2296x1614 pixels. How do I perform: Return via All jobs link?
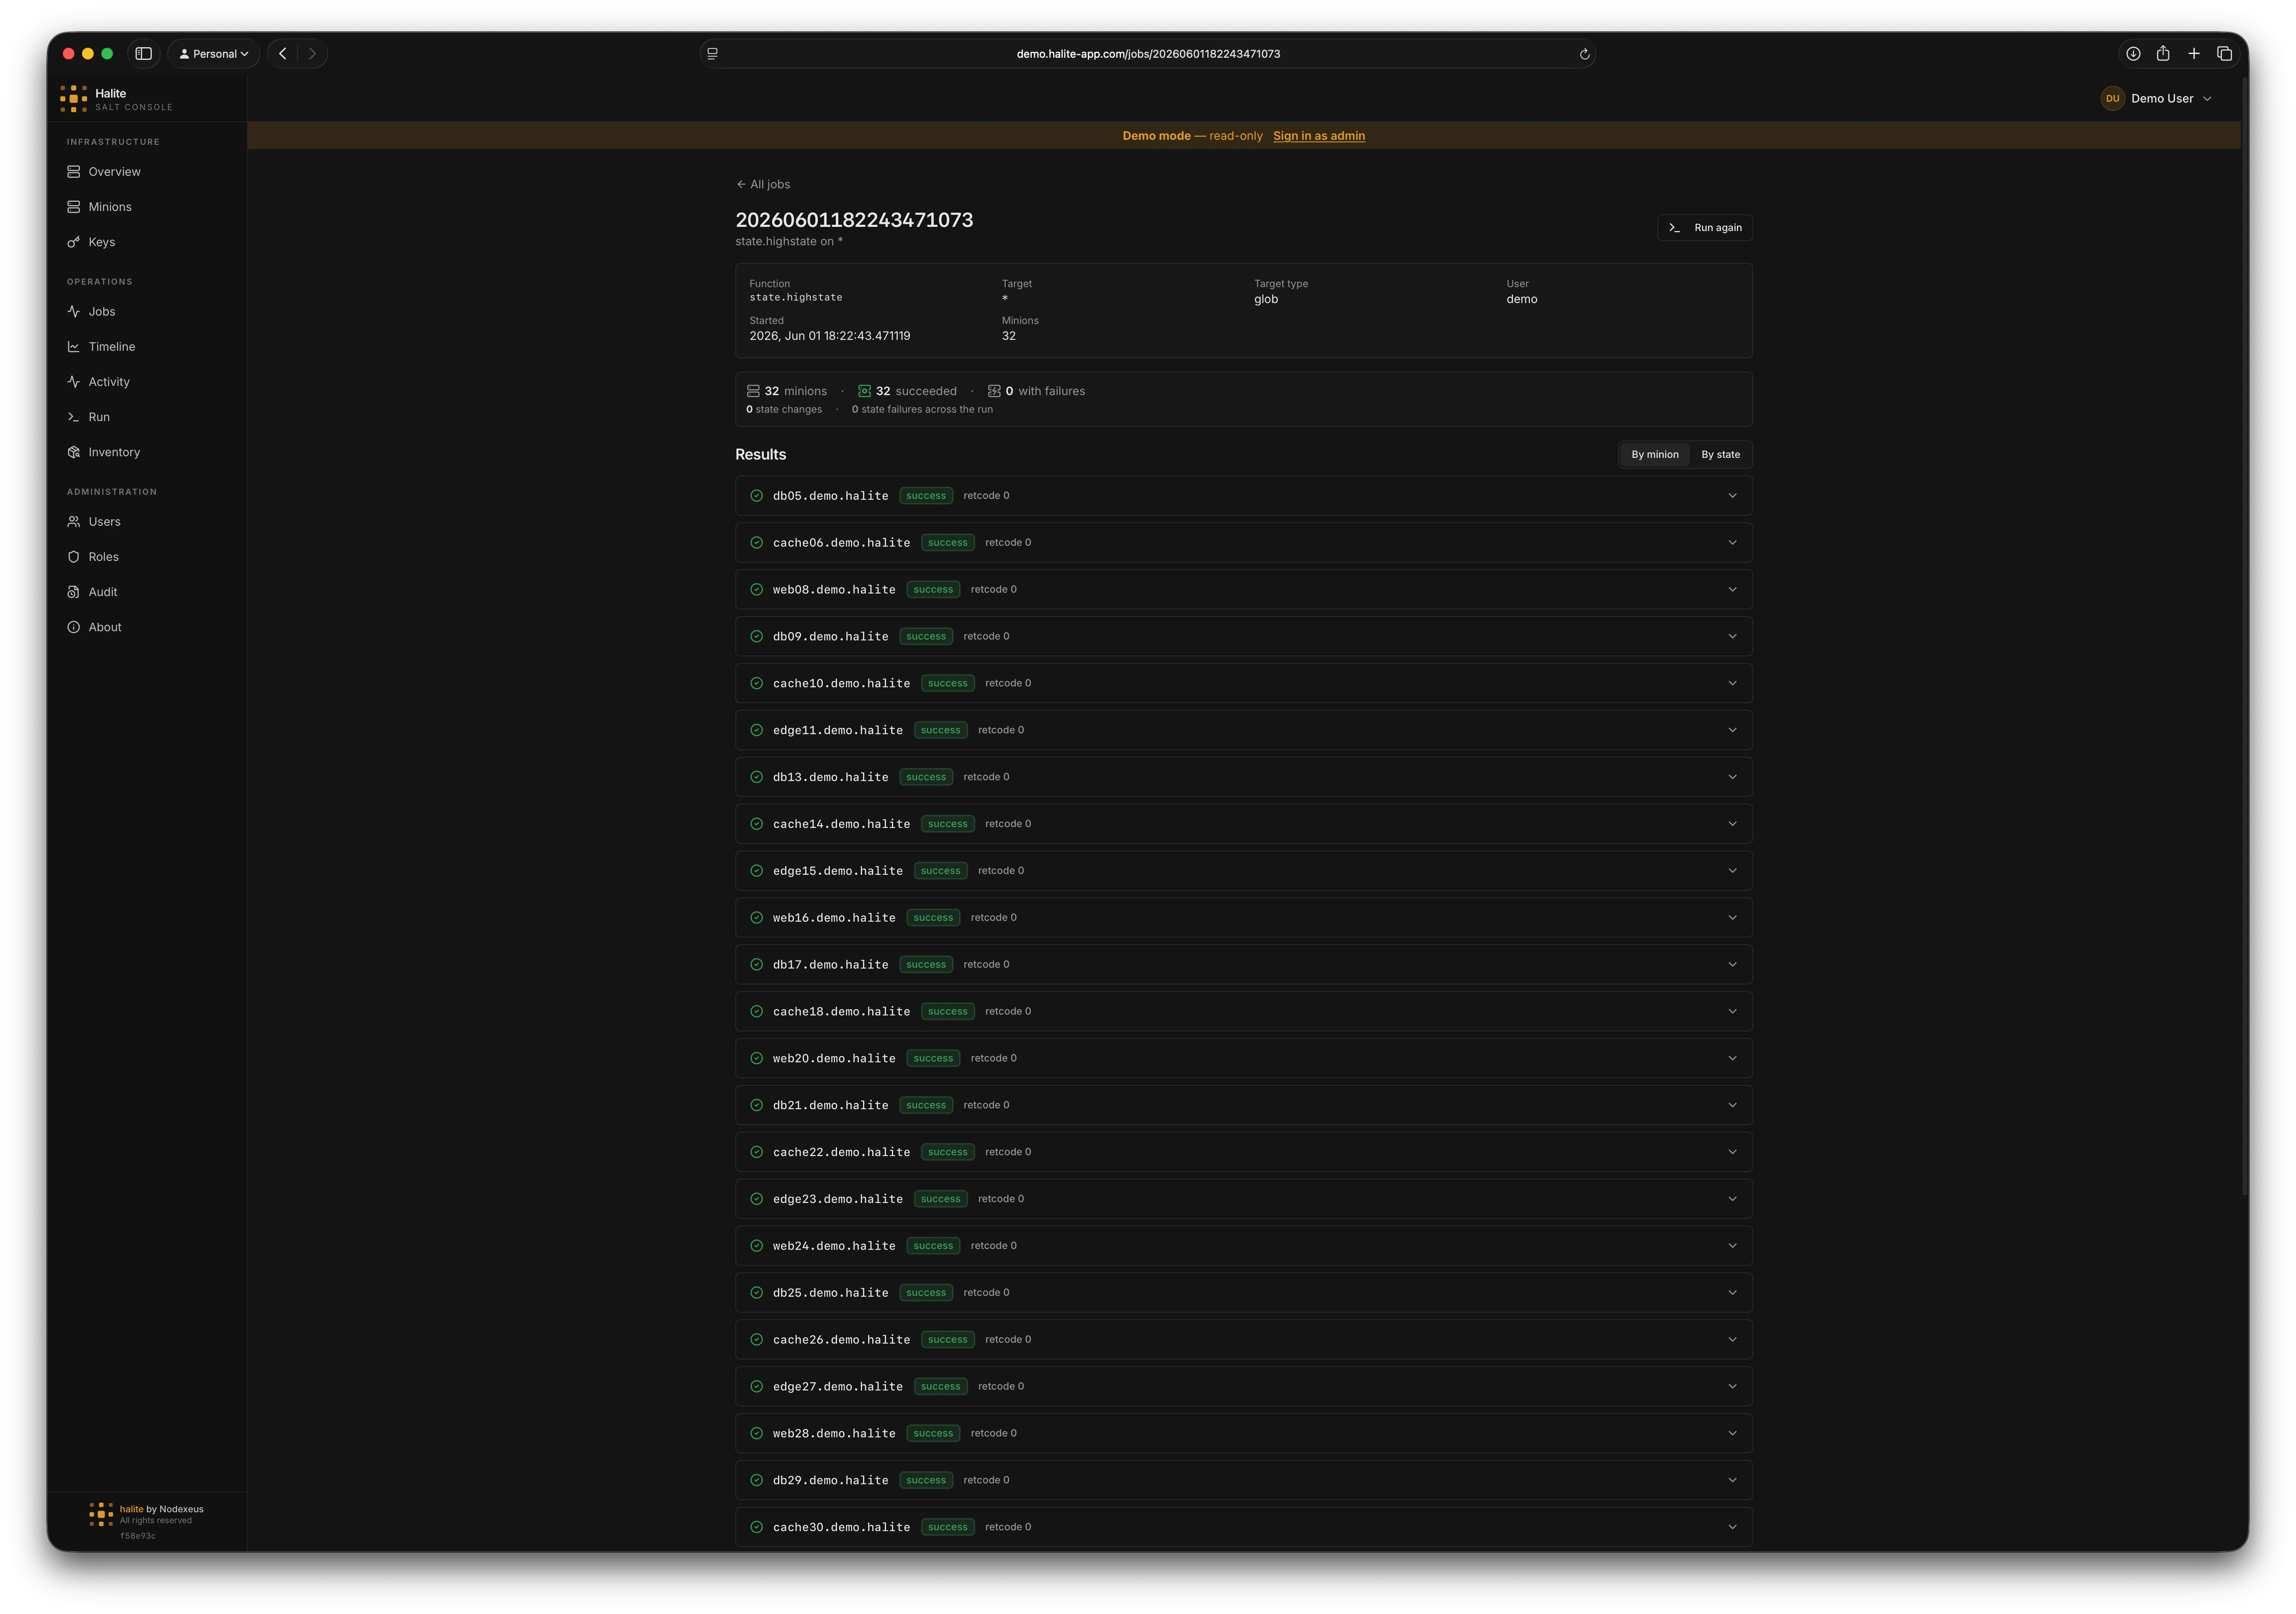[763, 184]
